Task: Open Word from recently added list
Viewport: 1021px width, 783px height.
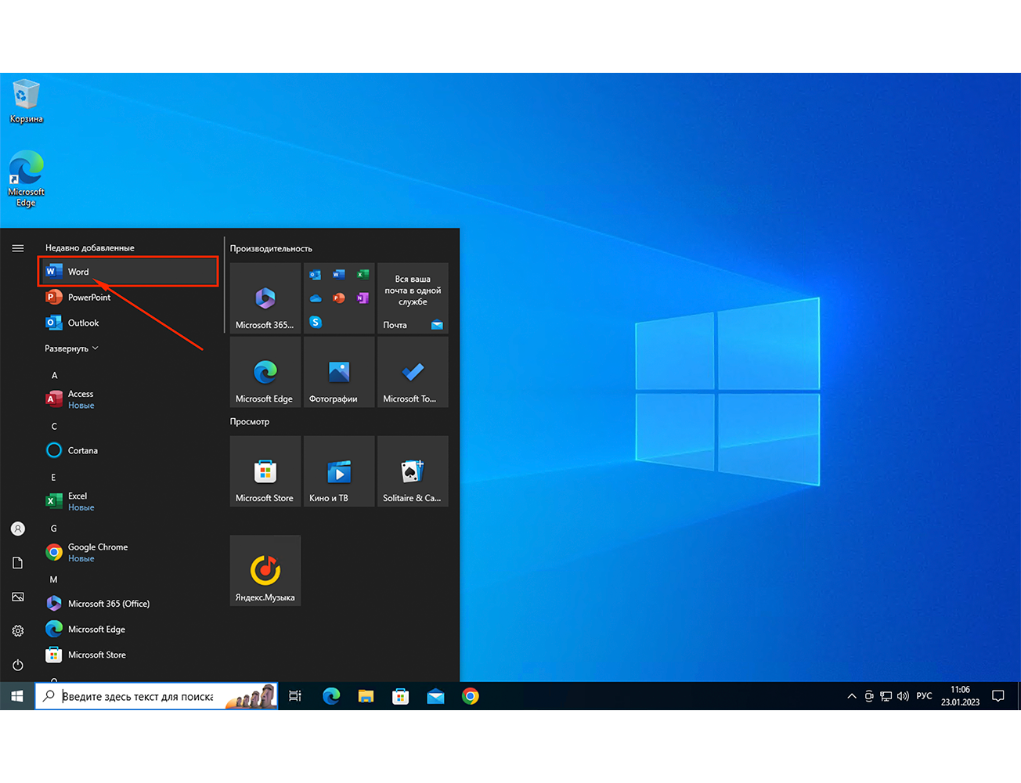Action: (x=128, y=272)
